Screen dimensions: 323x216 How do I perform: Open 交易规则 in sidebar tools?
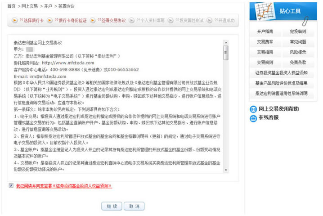[x=265, y=63]
